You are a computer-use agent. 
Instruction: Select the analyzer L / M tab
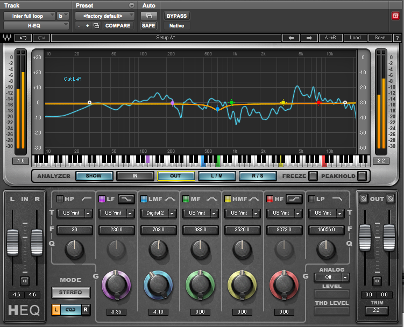[217, 176]
